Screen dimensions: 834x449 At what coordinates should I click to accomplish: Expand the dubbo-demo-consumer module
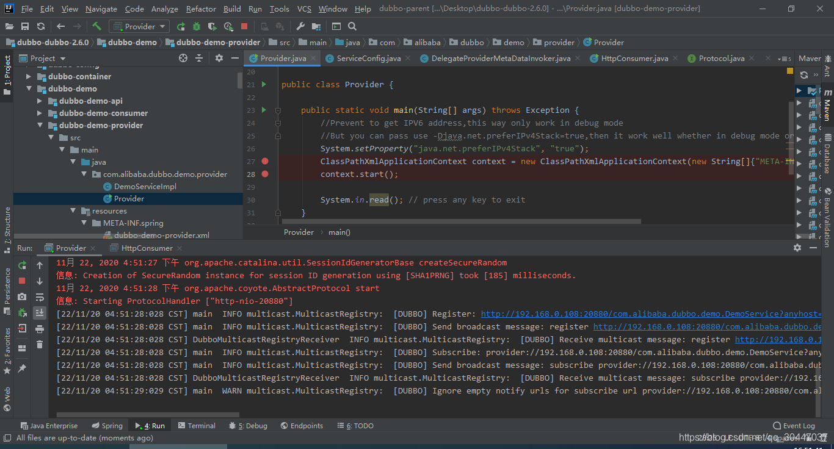click(39, 113)
